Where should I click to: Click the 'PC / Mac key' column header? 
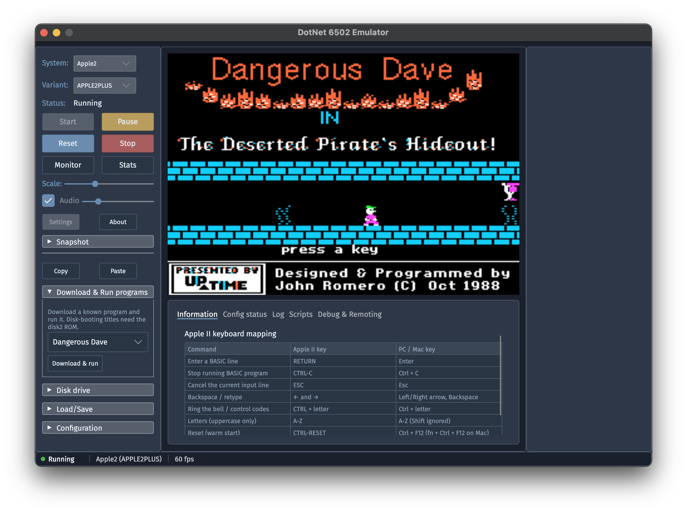(448, 349)
